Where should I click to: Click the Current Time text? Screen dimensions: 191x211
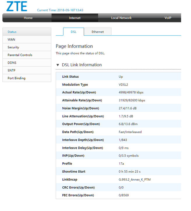[60, 10]
